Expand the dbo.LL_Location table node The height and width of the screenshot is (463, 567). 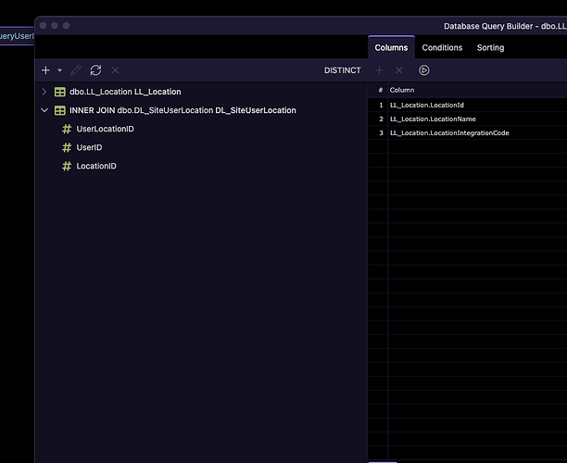[44, 92]
